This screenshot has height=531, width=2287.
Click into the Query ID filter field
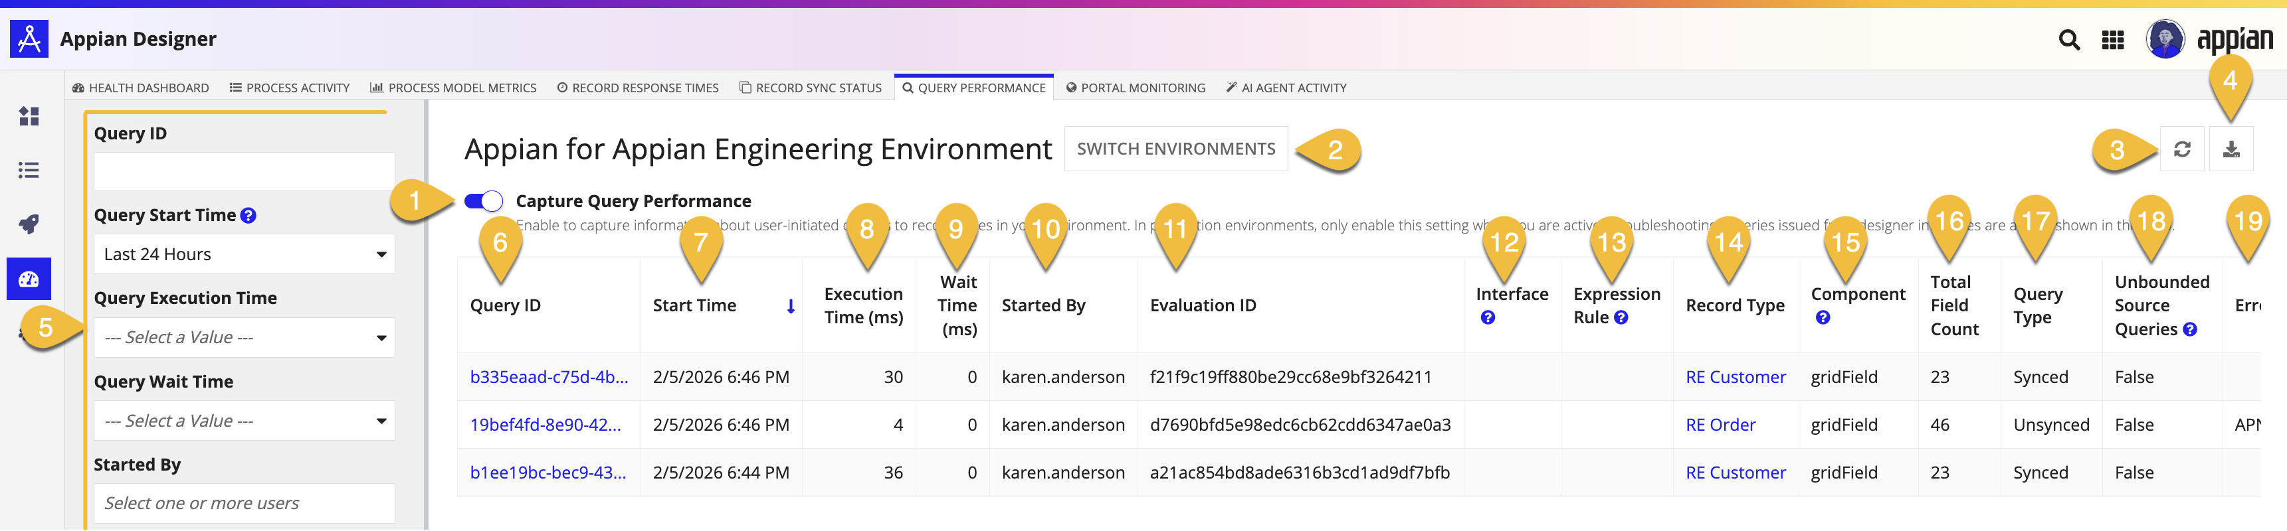pos(244,171)
